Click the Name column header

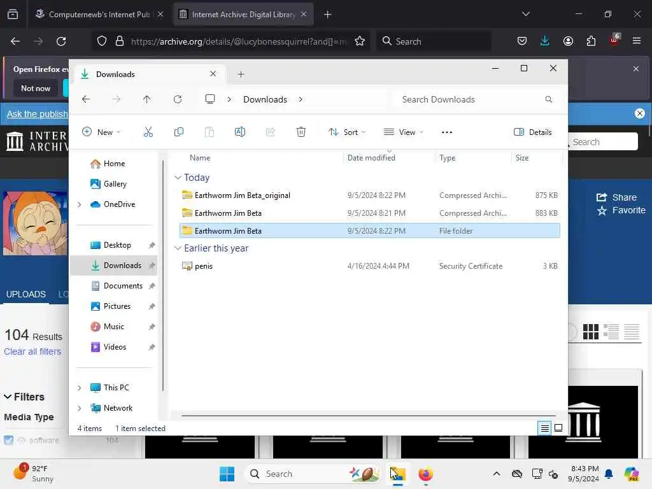(x=200, y=158)
